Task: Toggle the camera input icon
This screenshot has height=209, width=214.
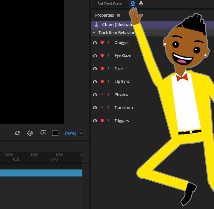Action: tap(133, 4)
